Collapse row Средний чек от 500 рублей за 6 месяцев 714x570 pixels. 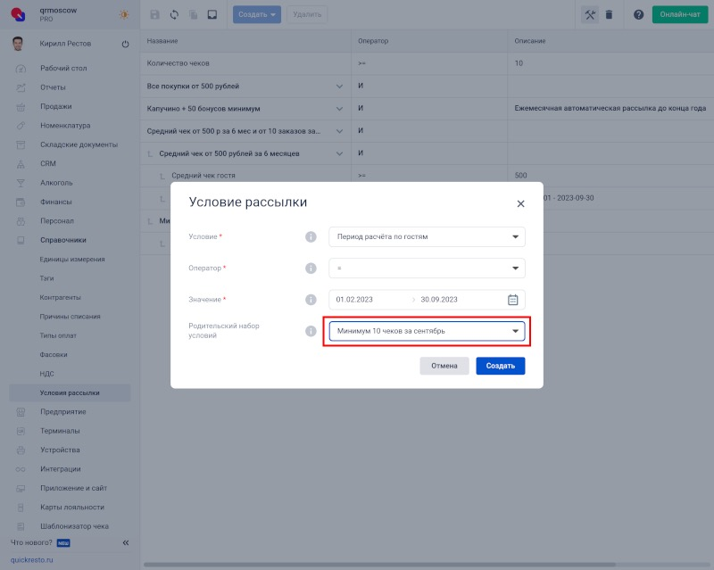pos(339,153)
